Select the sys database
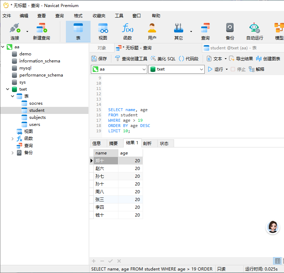The image size is (284, 273). click(x=23, y=82)
